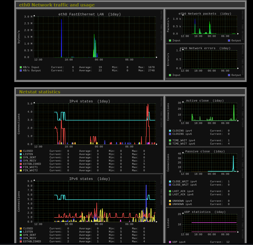This screenshot has width=253, height=245.
Task: Click the magenta UDP ipv4 legend swatch
Action: point(170,242)
